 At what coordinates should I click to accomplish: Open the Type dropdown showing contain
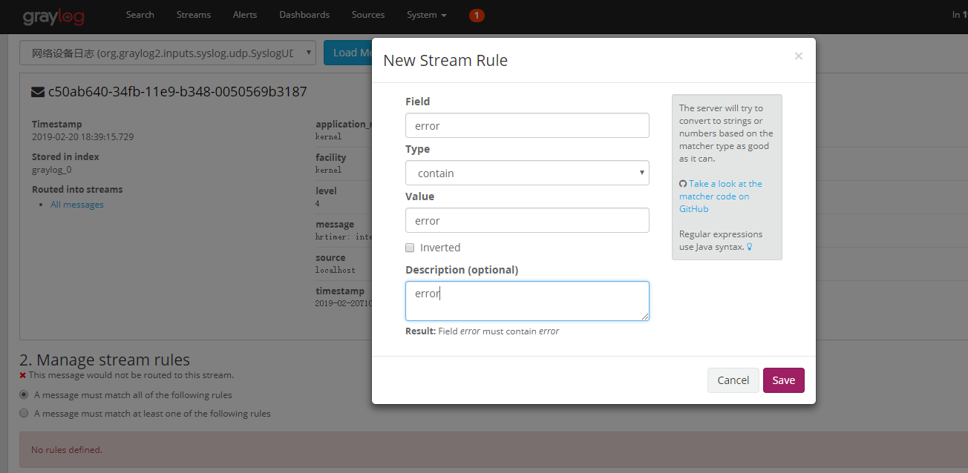[x=527, y=173]
